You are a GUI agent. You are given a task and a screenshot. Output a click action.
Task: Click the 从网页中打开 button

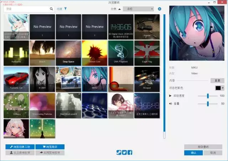[50, 153]
